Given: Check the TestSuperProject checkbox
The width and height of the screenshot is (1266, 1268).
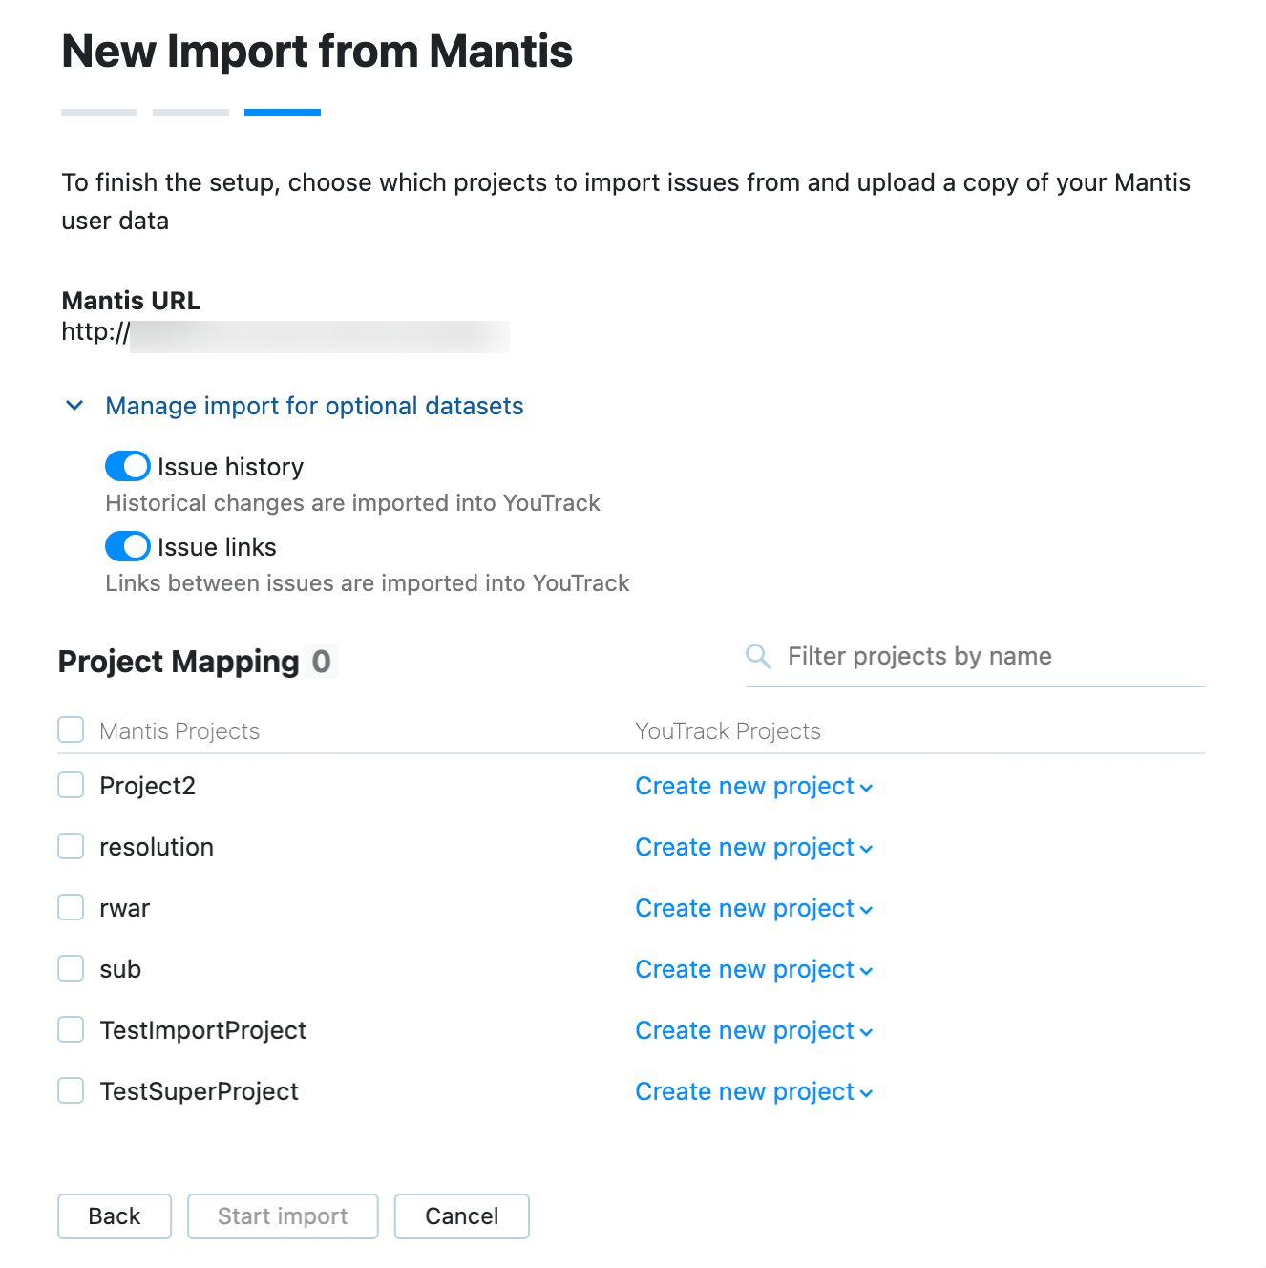Looking at the screenshot, I should coord(71,1090).
